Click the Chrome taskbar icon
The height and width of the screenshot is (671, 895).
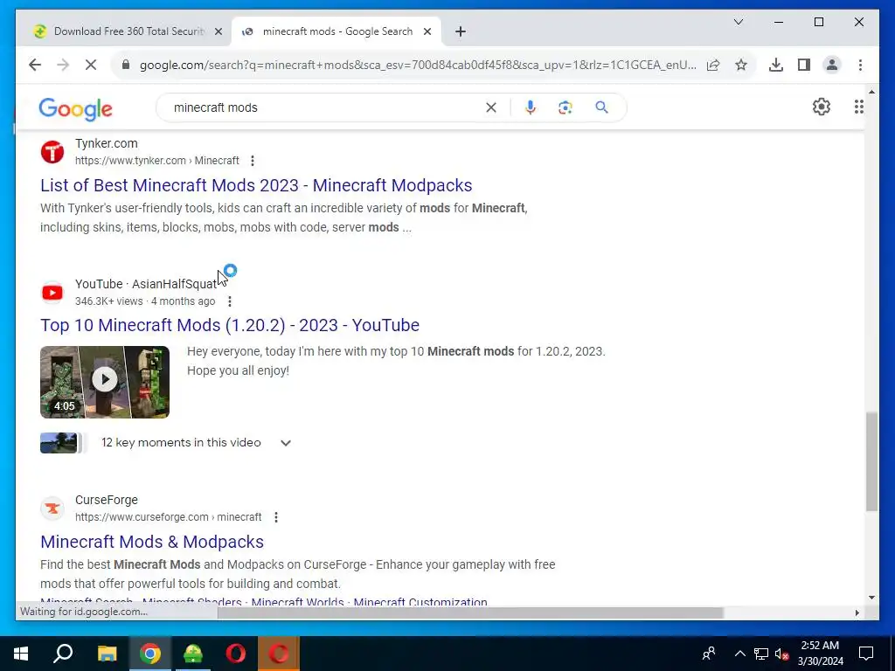(150, 654)
